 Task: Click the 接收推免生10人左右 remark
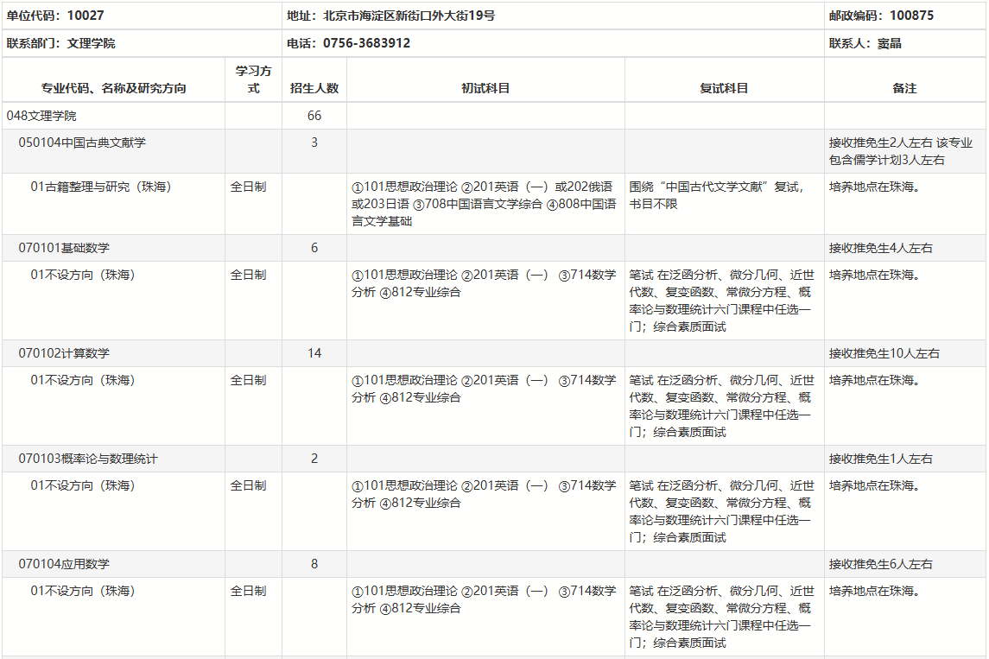coord(884,353)
